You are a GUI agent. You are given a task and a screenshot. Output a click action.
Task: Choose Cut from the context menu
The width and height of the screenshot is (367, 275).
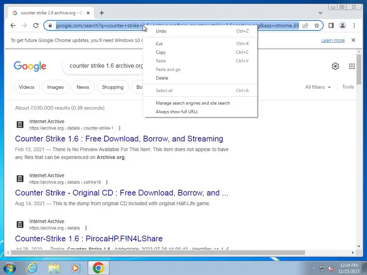coord(200,43)
